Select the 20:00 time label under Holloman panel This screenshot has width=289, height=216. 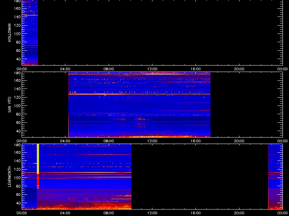click(239, 69)
